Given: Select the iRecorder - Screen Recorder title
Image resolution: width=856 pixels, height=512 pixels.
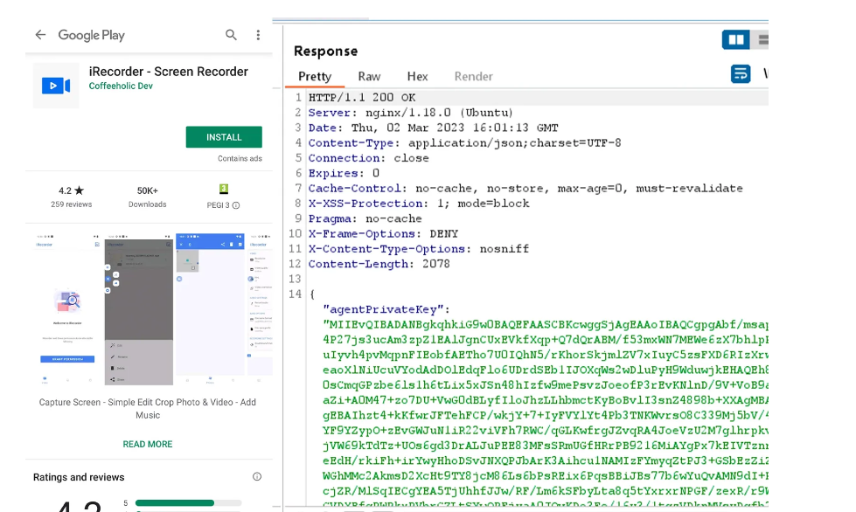Looking at the screenshot, I should point(168,72).
